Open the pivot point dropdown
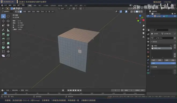 coord(70,9)
